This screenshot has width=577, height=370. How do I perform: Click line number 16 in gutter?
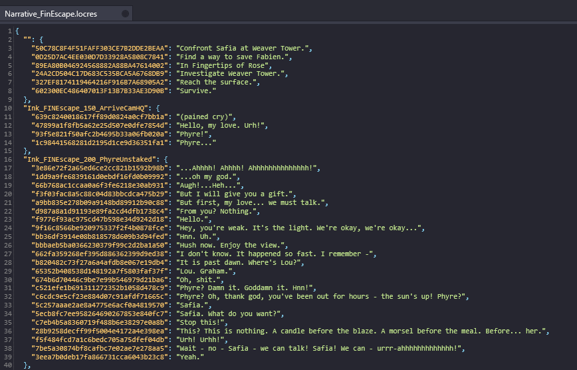tap(8, 159)
